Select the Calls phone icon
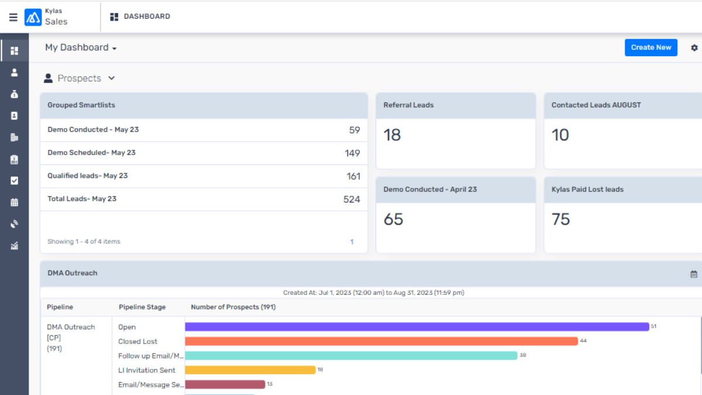 point(14,224)
